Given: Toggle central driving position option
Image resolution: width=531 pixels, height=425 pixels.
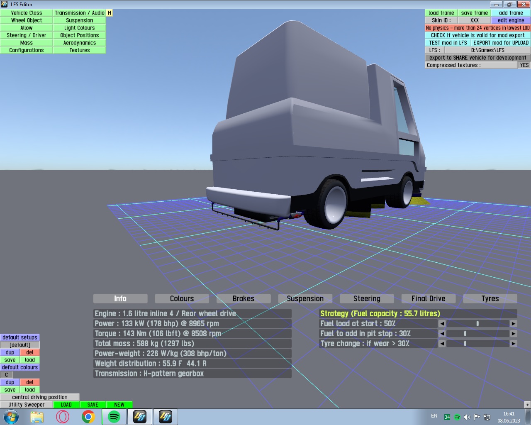Looking at the screenshot, I should pyautogui.click(x=40, y=397).
